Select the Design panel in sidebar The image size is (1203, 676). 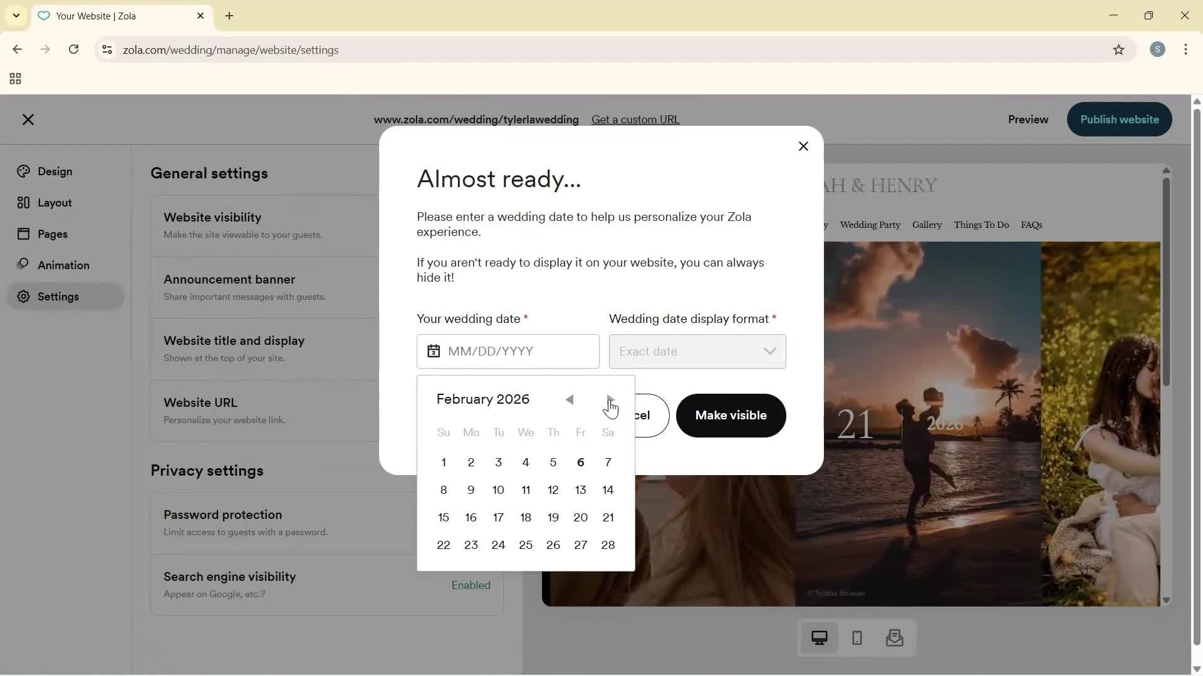53,171
